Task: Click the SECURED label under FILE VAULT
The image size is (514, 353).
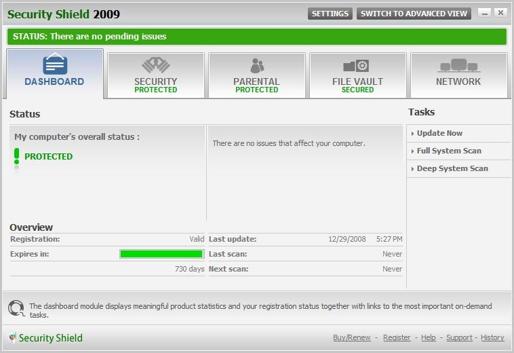Action: point(357,90)
